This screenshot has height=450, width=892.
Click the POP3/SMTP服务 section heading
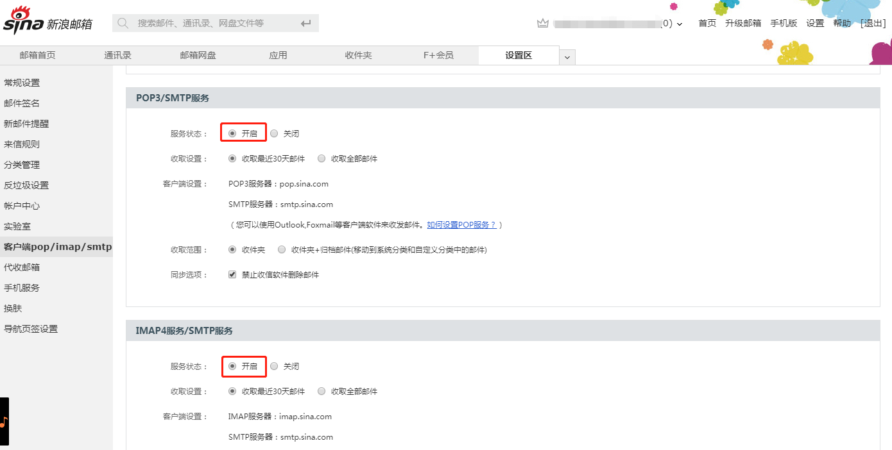[173, 98]
